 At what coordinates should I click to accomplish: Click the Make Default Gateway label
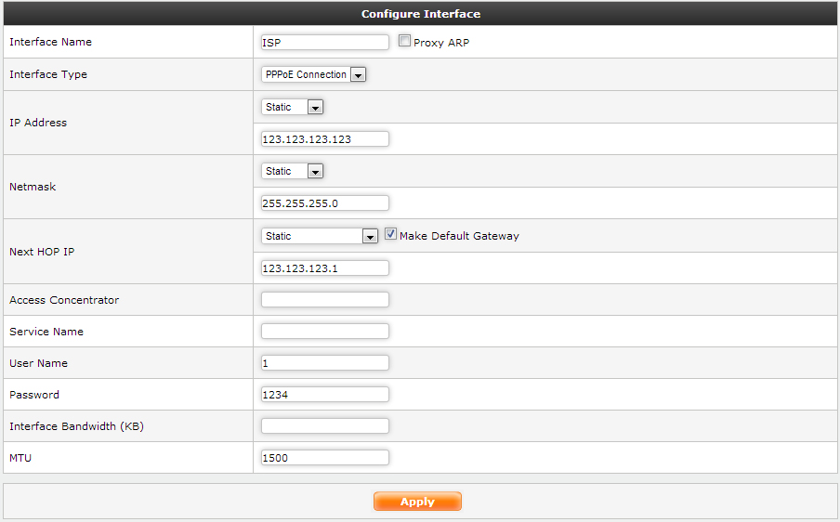(x=459, y=237)
